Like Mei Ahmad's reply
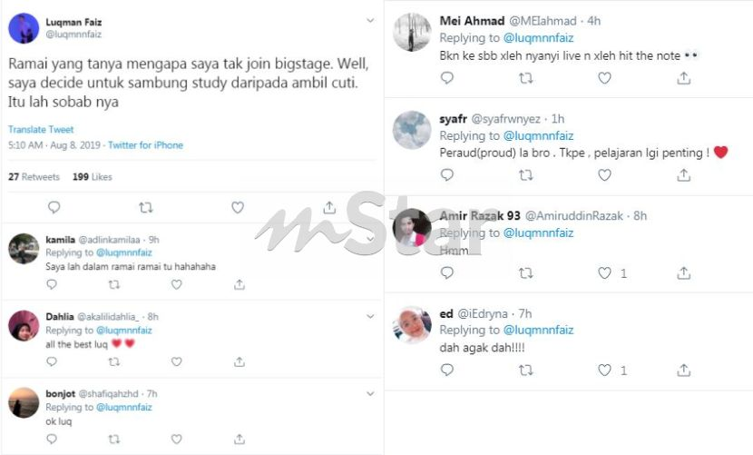This screenshot has height=455, width=753. [604, 77]
